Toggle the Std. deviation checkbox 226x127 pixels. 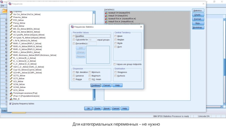coord(74,72)
